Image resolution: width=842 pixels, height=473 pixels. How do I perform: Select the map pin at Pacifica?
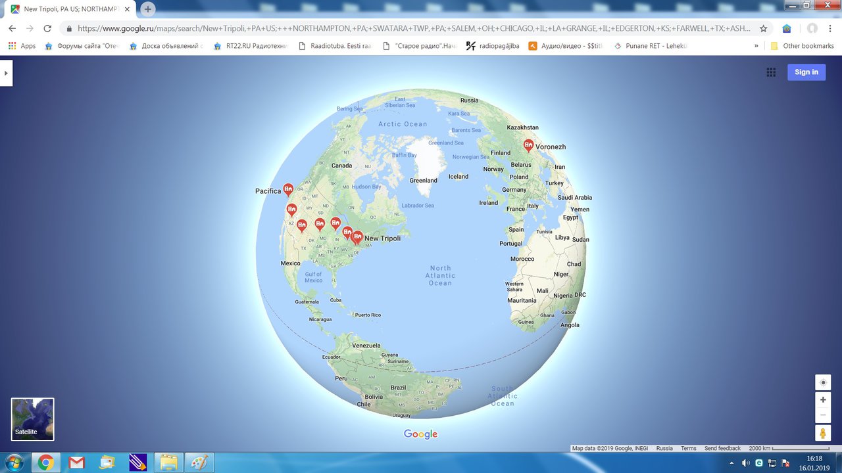[287, 189]
